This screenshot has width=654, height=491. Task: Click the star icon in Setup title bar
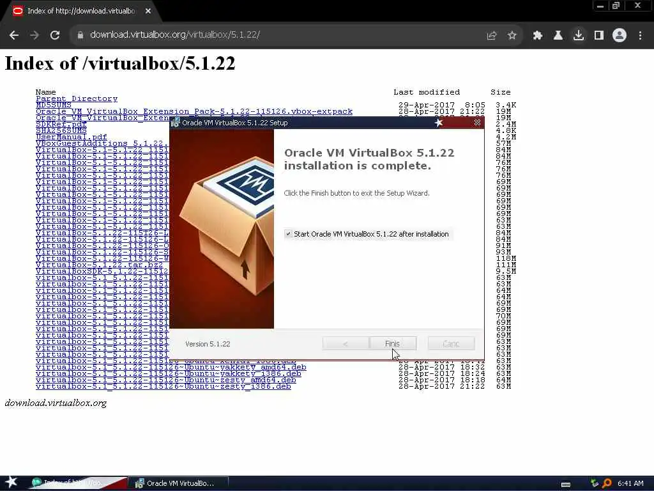[x=439, y=123]
